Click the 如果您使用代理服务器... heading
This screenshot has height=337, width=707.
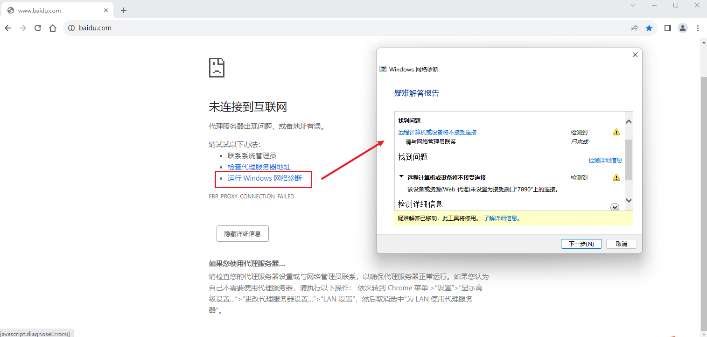click(x=247, y=264)
